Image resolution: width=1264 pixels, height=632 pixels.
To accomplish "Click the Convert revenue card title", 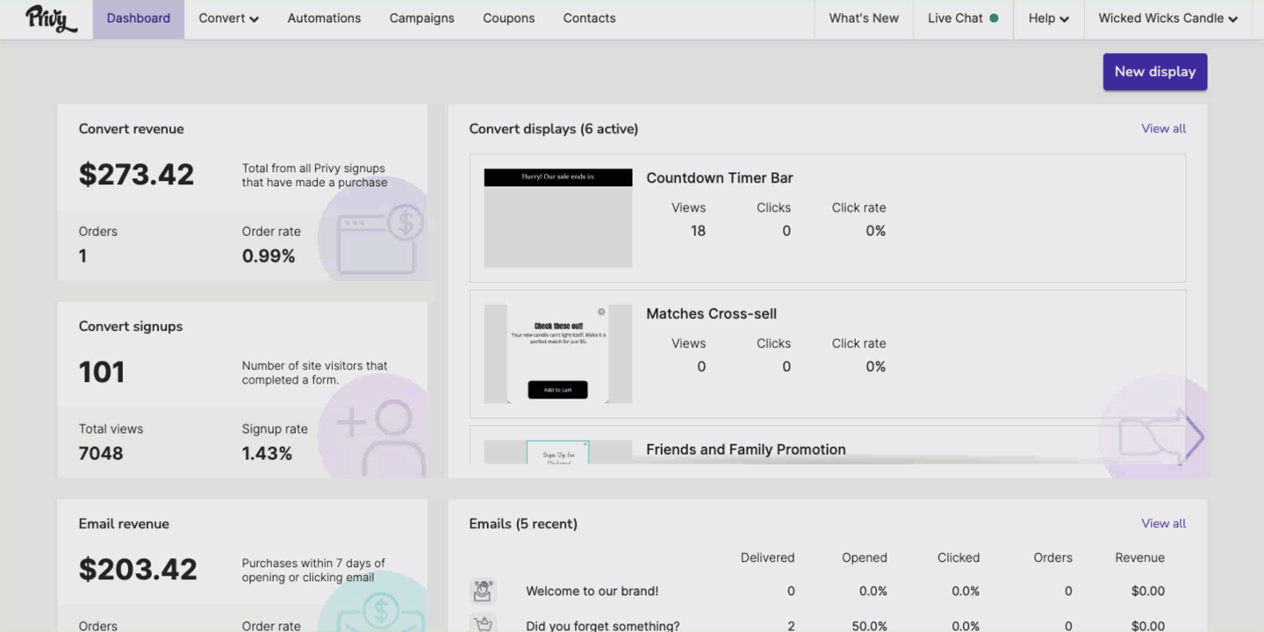I will [132, 129].
